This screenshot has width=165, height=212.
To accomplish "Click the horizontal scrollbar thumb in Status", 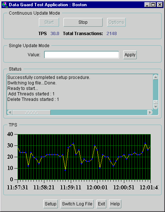I will 32,112.
